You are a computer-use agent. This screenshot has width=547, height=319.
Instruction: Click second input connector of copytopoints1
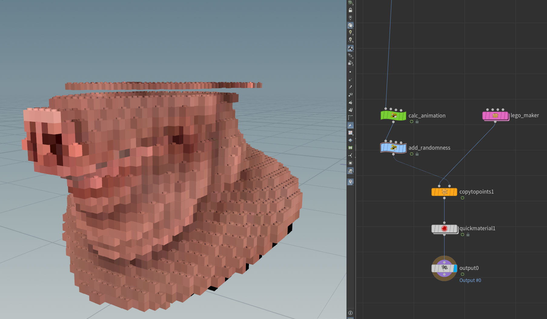coord(449,186)
